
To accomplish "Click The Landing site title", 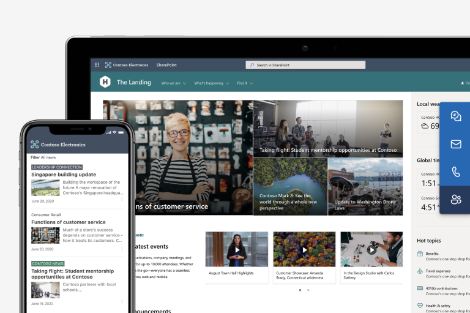I will pos(133,82).
